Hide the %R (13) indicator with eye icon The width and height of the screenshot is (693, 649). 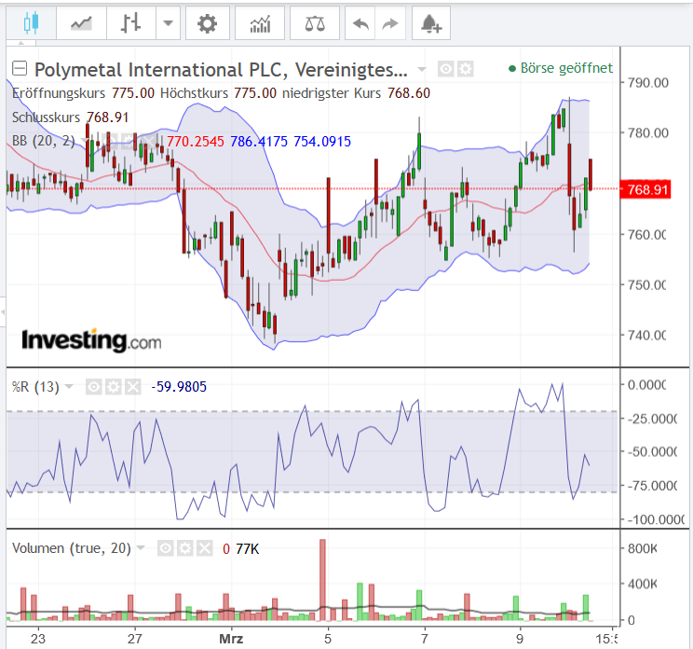(x=94, y=387)
